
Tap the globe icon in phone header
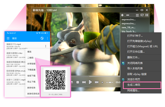tap(42, 38)
